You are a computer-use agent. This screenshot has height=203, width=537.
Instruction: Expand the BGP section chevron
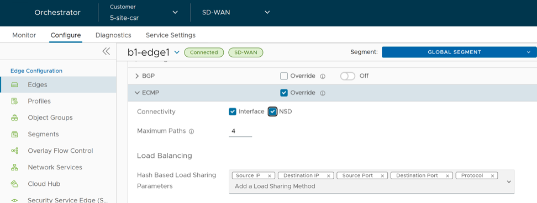click(x=138, y=76)
